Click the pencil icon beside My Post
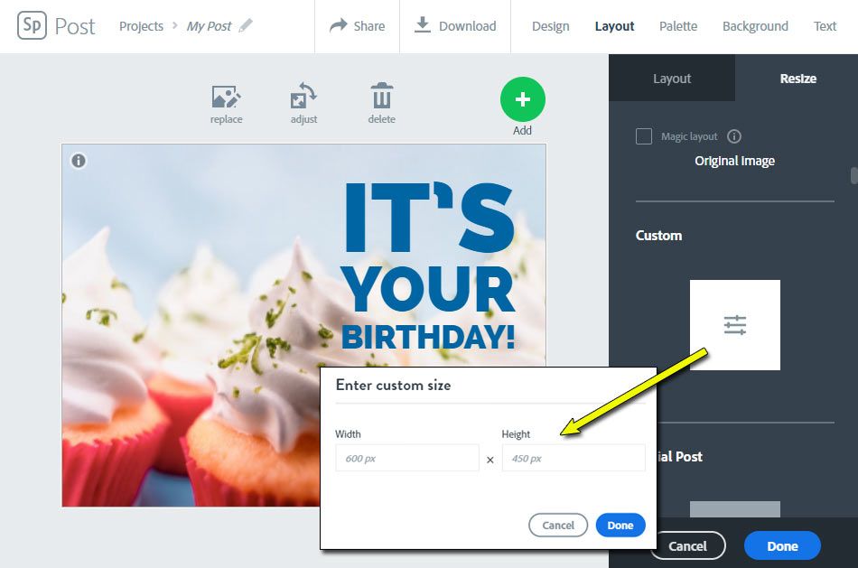 (x=246, y=25)
